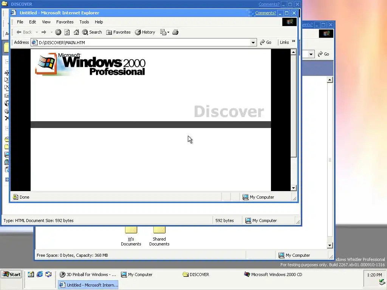This screenshot has height=290, width=387.
Task: Open the Forward button history dropdown arrow
Action: tap(51, 32)
